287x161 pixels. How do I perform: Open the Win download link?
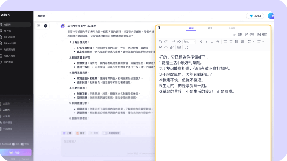[x=25, y=144]
